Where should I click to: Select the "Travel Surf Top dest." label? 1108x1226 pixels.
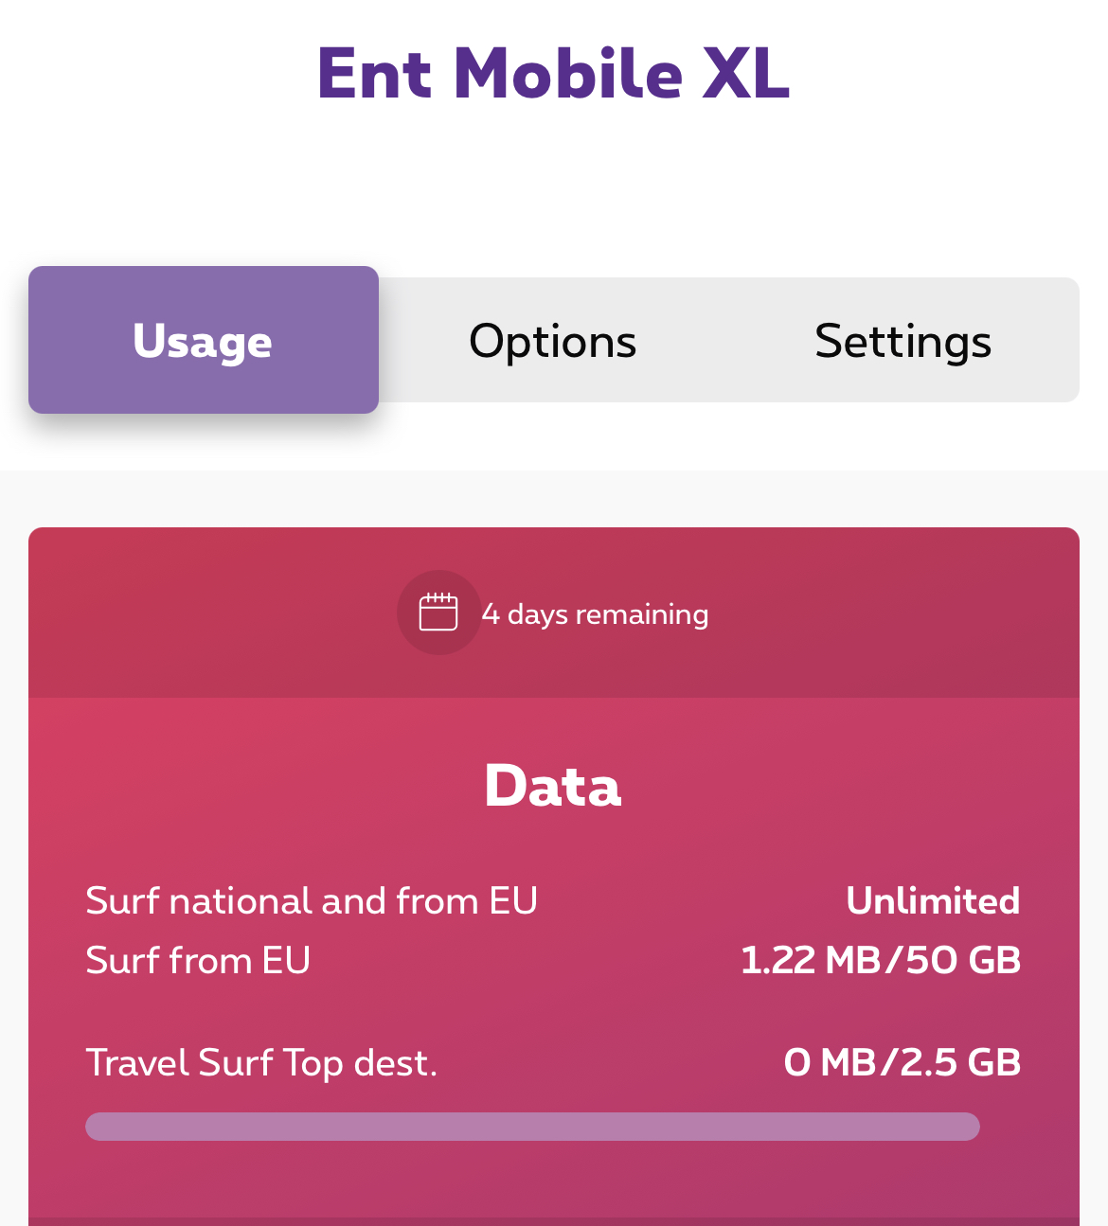tap(261, 1063)
